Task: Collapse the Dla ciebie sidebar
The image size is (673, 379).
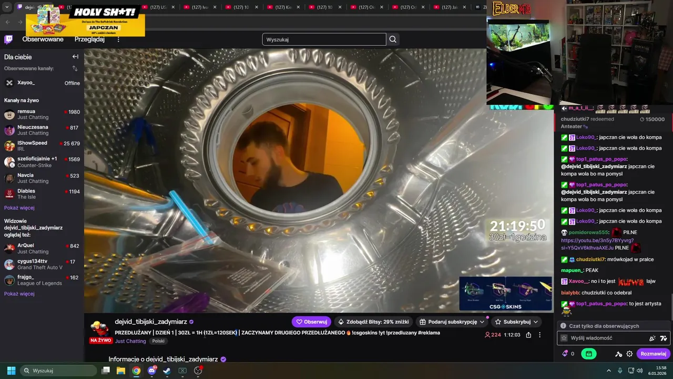Action: click(x=75, y=57)
